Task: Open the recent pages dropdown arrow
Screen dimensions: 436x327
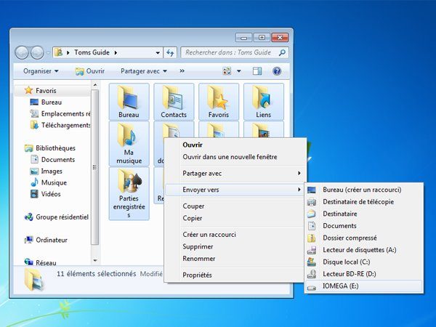Action: tap(47, 52)
